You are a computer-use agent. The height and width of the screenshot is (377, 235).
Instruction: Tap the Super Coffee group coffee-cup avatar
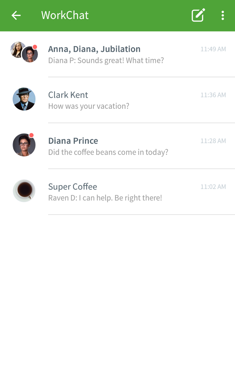24,190
